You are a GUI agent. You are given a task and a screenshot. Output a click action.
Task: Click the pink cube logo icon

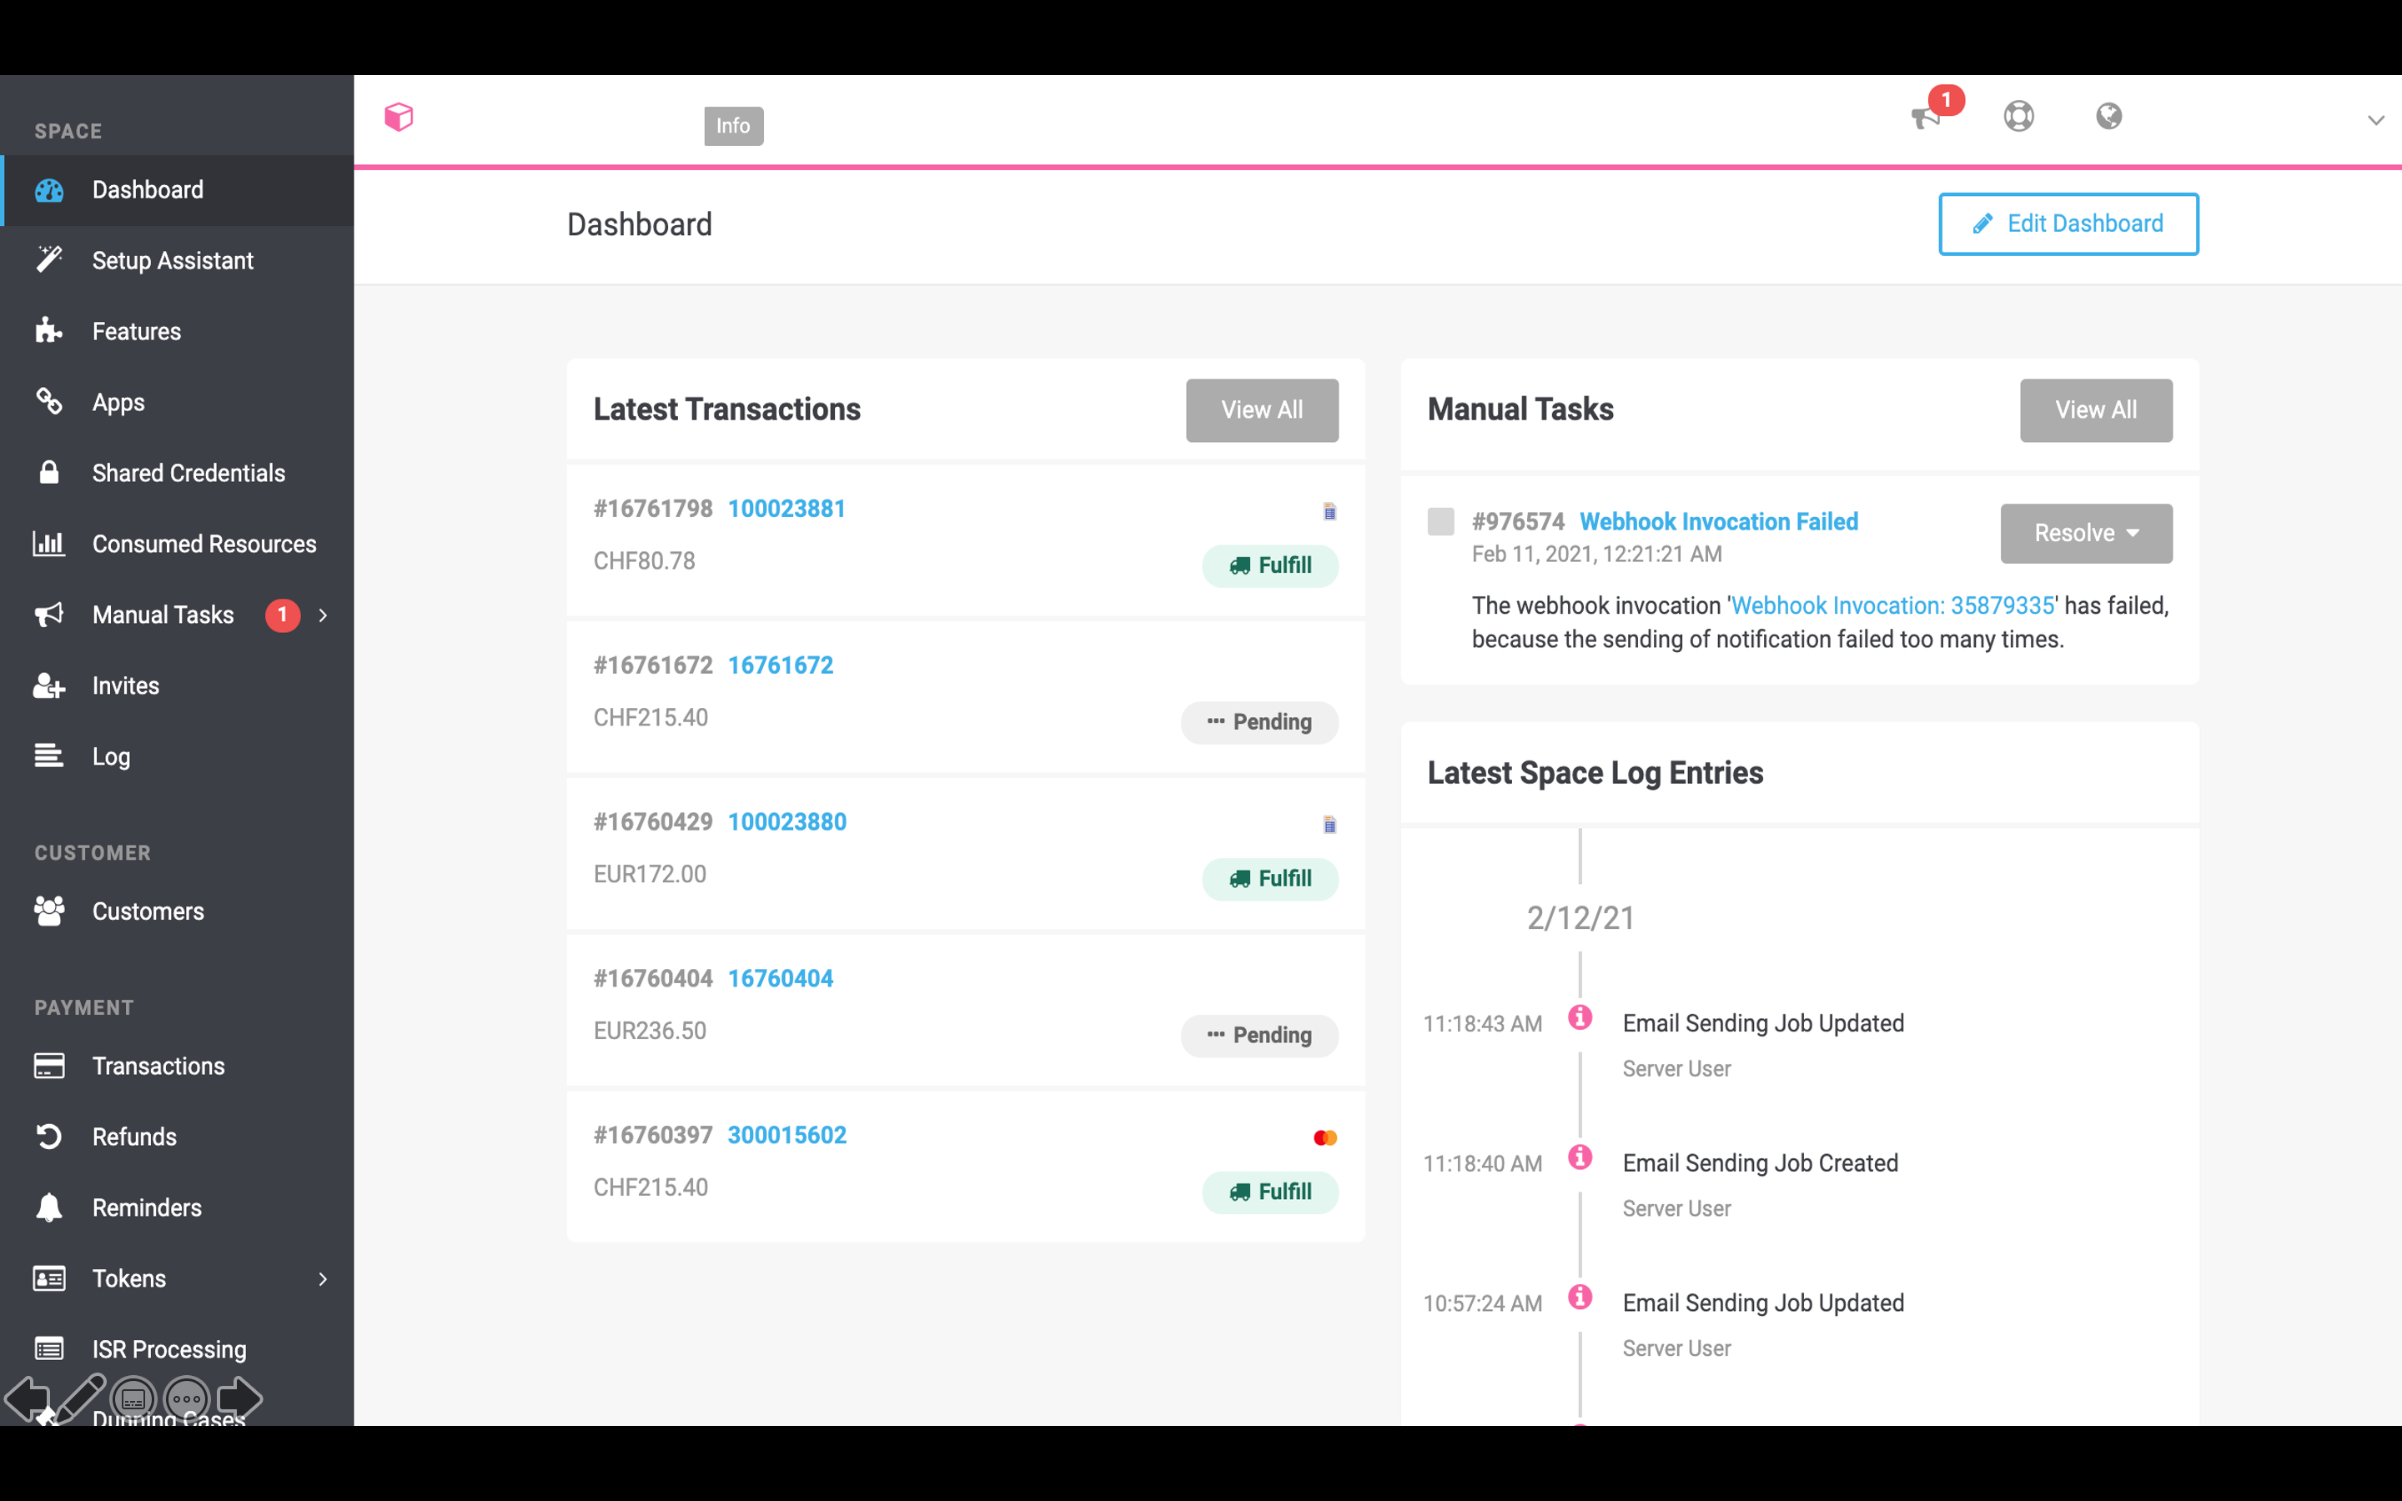pyautogui.click(x=399, y=117)
